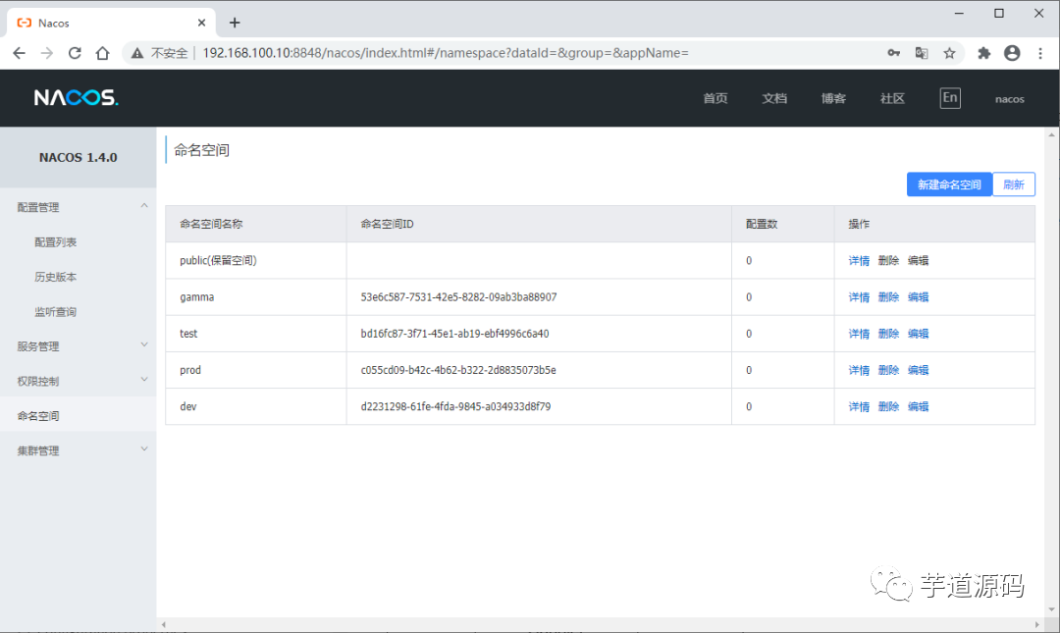Click 删除 for prod namespace
Image resolution: width=1060 pixels, height=633 pixels.
pyautogui.click(x=888, y=370)
